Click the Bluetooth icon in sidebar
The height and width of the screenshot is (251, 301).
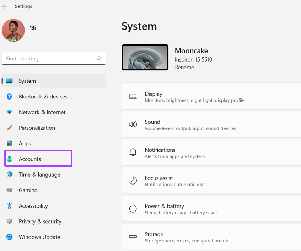pos(9,96)
